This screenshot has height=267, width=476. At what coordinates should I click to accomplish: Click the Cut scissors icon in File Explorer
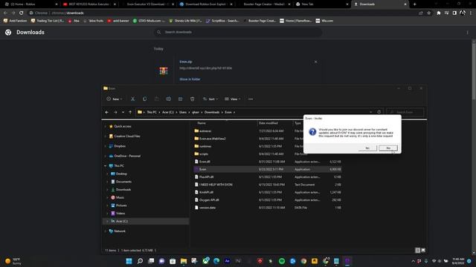132,99
